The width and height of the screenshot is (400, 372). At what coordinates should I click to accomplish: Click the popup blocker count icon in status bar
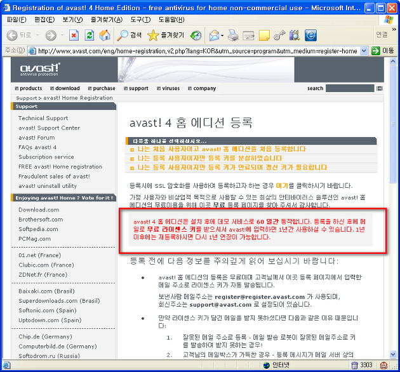(x=354, y=366)
